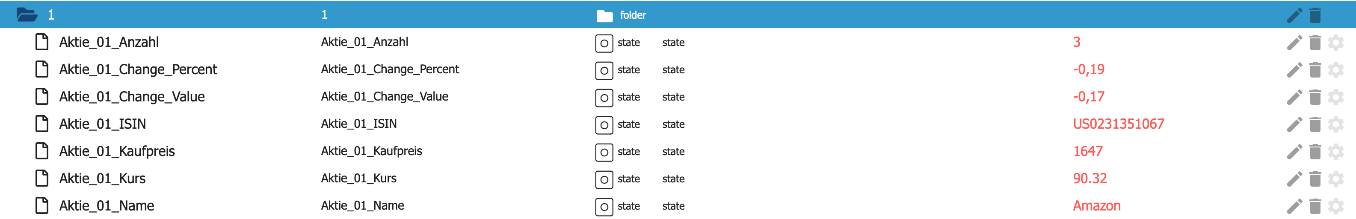Select the Aktie_01_Anzahl tree item
1356x219 pixels.
109,43
